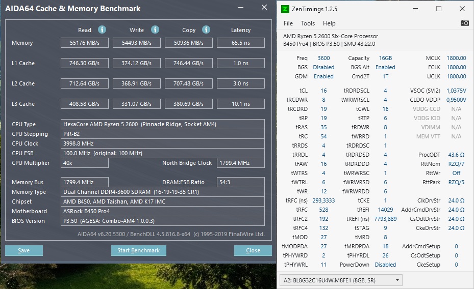Click the Cmd2T value 1T
This screenshot has width=474, height=289.
click(385, 76)
